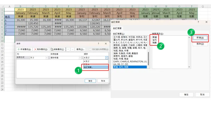Image resolution: width=211 pixels, height=118 pixels.
Task: Click the list entries box scroll-down arrow
Action: click(x=189, y=67)
